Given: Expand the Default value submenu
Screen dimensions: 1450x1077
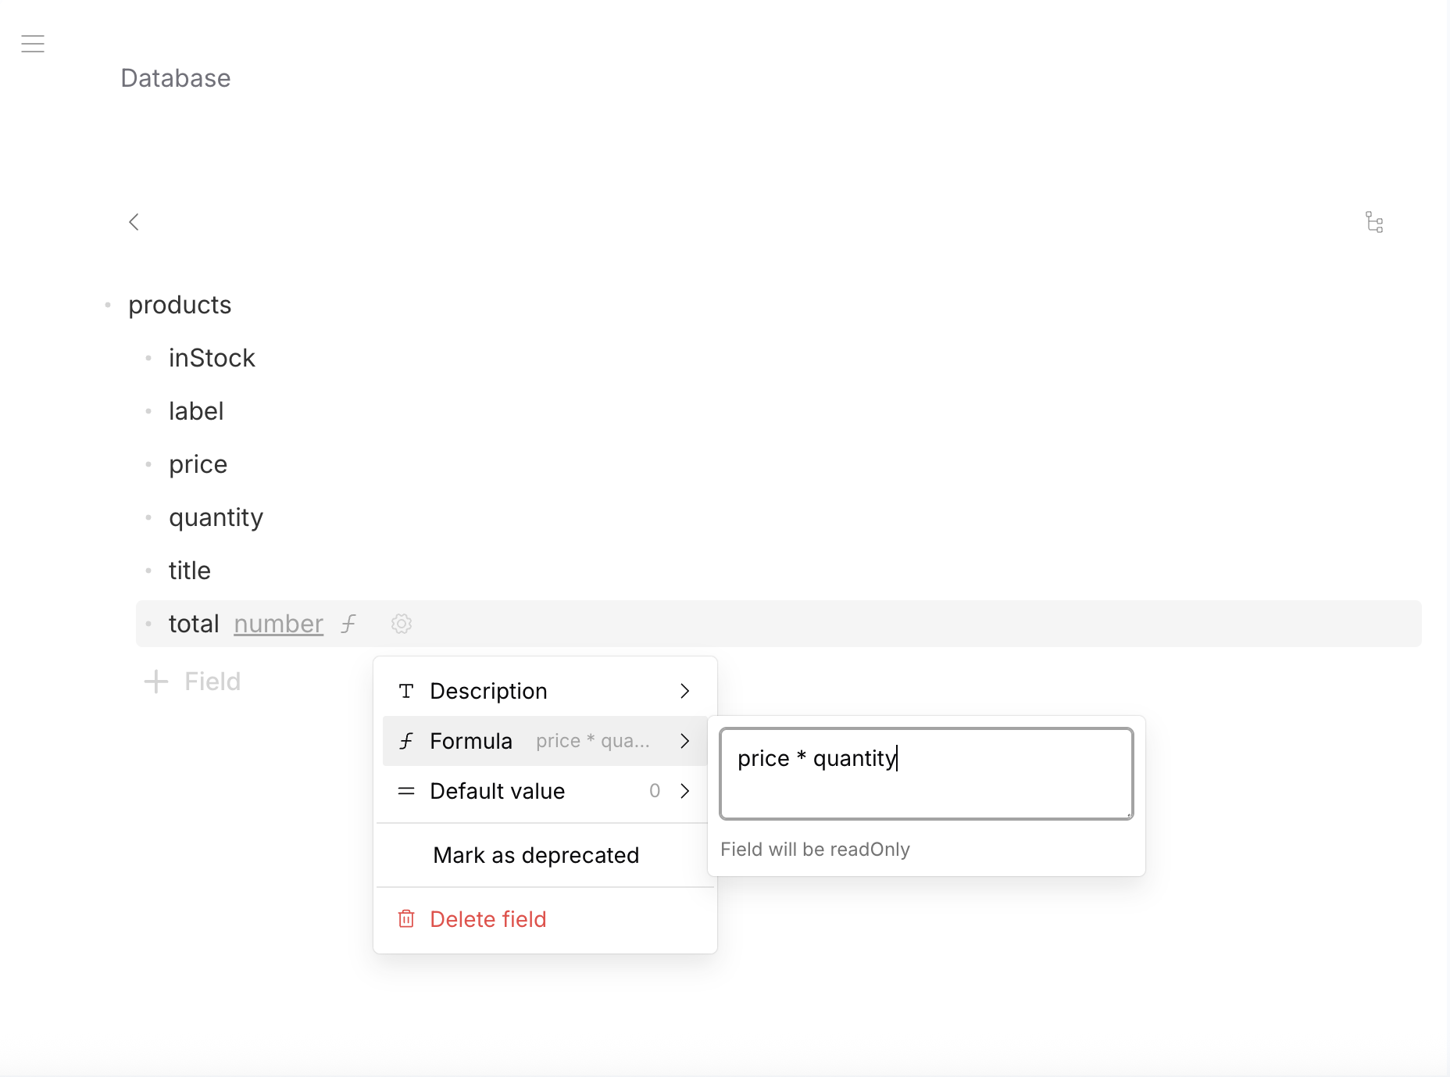Looking at the screenshot, I should coord(685,791).
